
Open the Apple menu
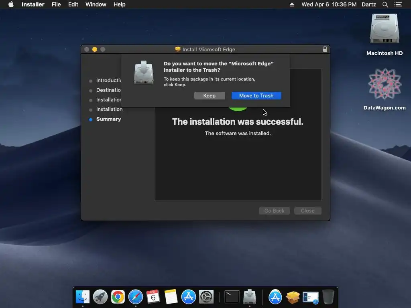point(11,4)
